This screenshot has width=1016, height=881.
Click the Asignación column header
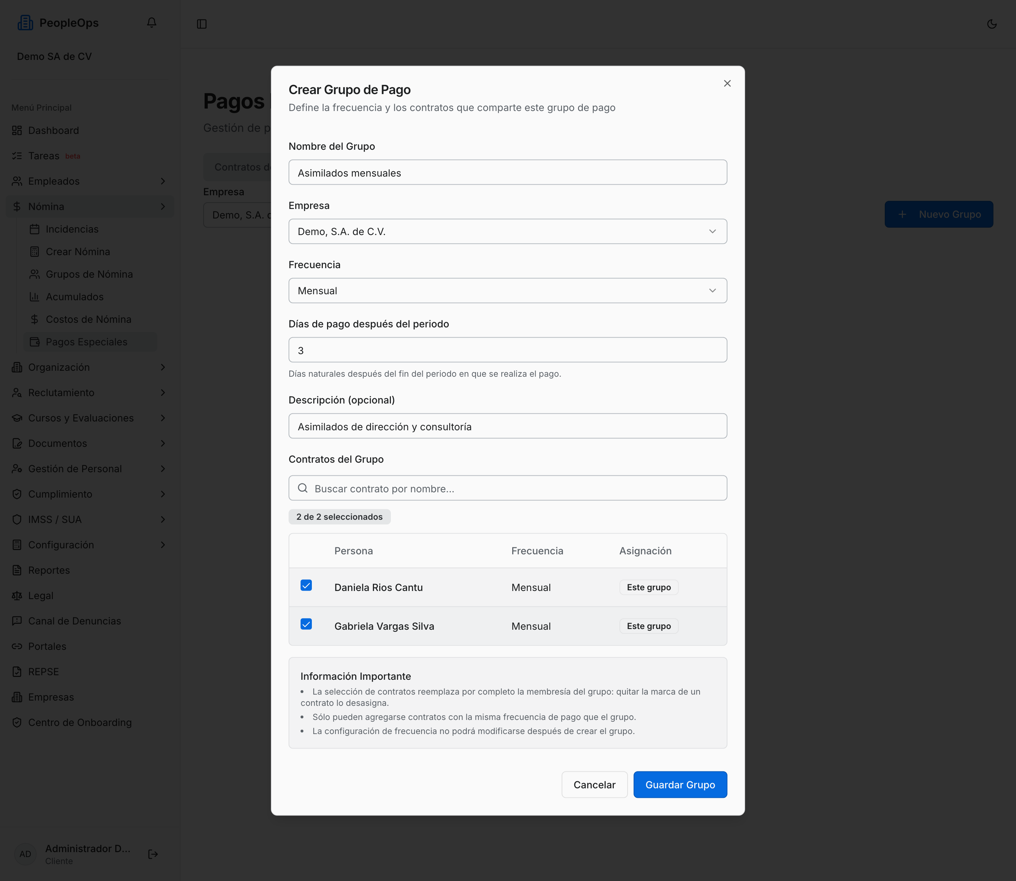coord(645,551)
